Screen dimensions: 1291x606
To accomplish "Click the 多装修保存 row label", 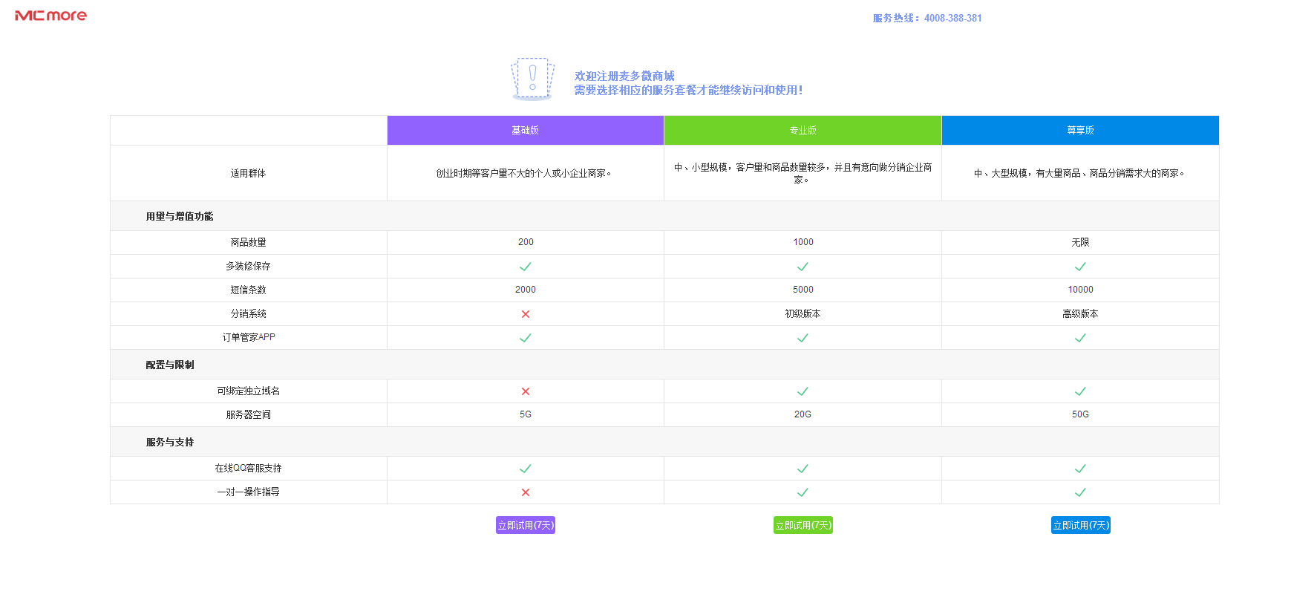I will point(248,266).
